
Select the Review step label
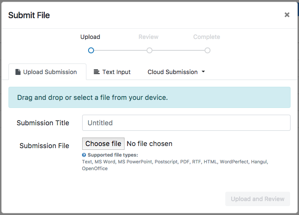coord(148,37)
